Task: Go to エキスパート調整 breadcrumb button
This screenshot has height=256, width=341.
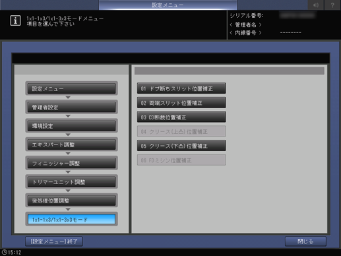Action: (x=71, y=144)
